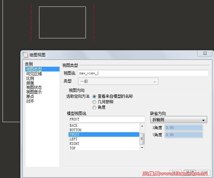Click the model view list scrollbar thumb

click(x=142, y=139)
